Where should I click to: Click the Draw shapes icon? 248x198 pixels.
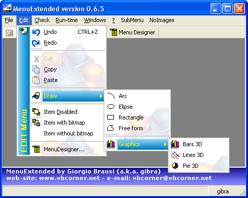(x=36, y=96)
